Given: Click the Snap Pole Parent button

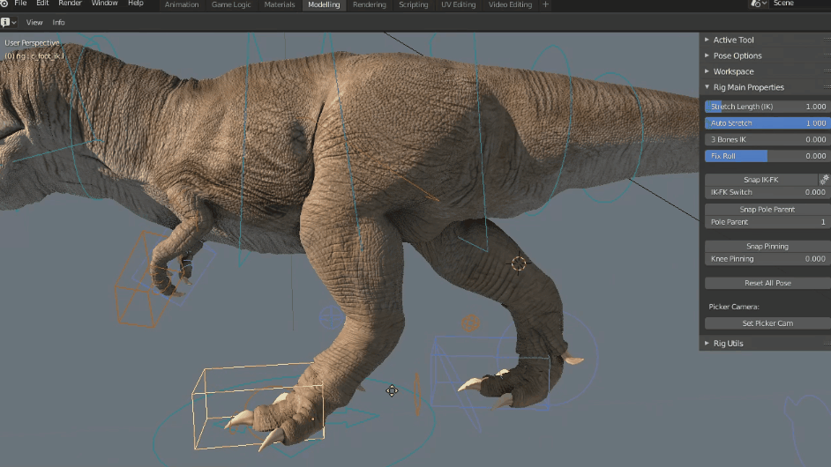Looking at the screenshot, I should point(767,210).
